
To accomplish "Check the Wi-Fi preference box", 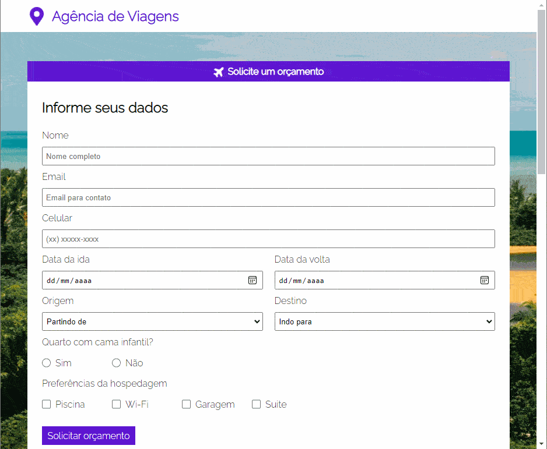I will pos(117,404).
